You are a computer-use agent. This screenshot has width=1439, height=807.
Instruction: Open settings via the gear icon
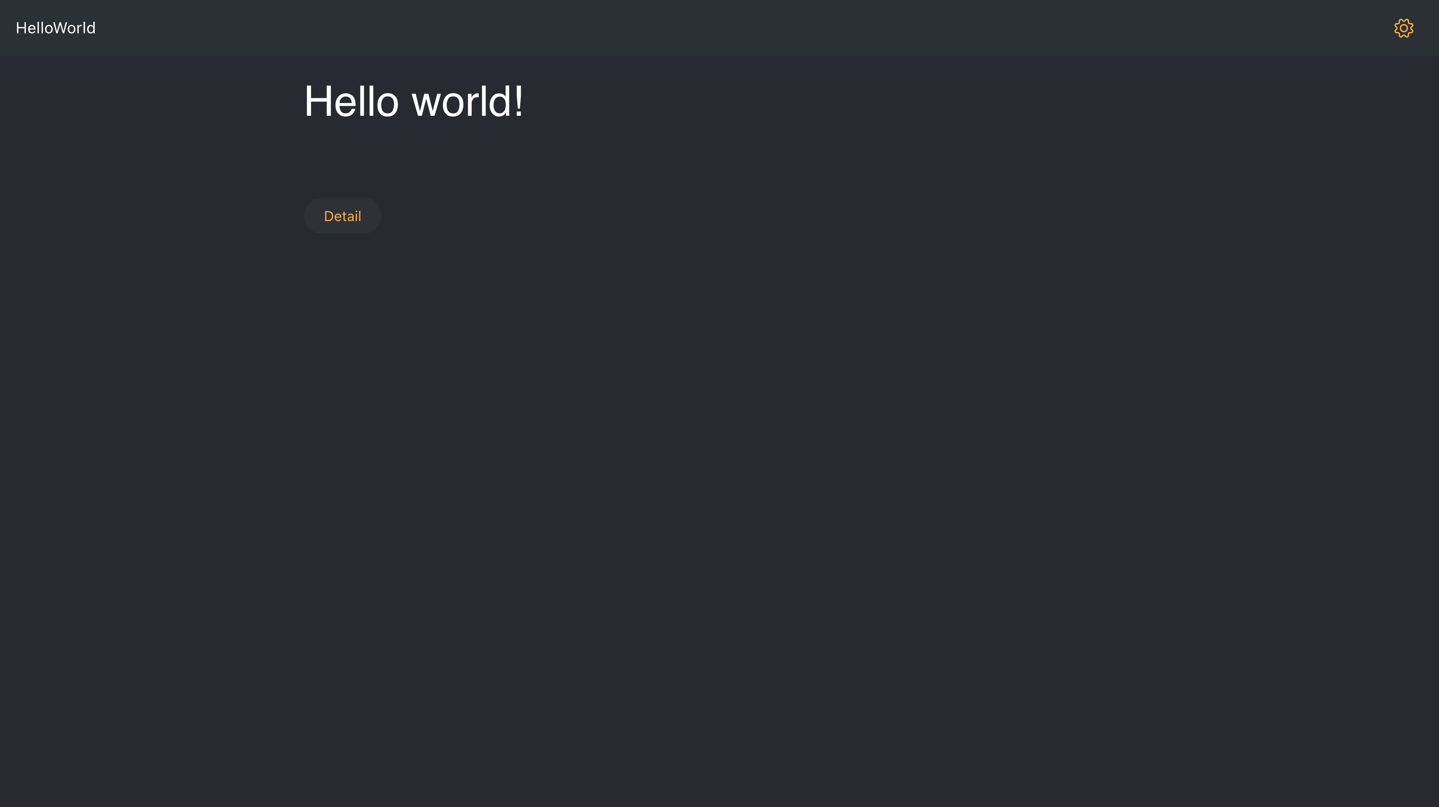1403,28
